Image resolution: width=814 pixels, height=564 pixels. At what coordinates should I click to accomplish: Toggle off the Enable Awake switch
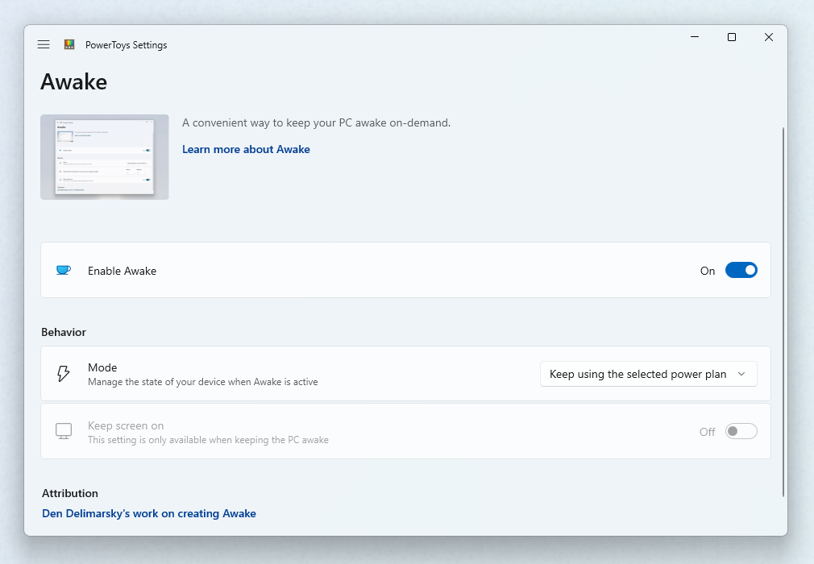pos(741,270)
